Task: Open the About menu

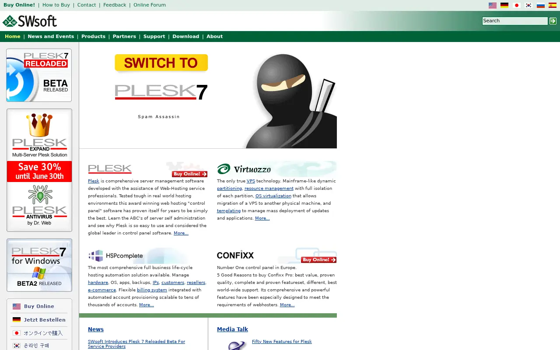Action: (x=214, y=37)
